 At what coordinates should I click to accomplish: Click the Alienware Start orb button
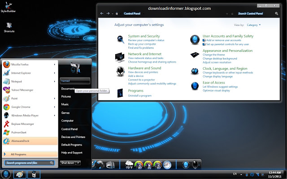click(6, 174)
